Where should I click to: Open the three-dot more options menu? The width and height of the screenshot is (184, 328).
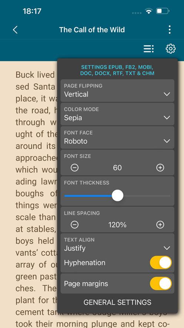[170, 30]
